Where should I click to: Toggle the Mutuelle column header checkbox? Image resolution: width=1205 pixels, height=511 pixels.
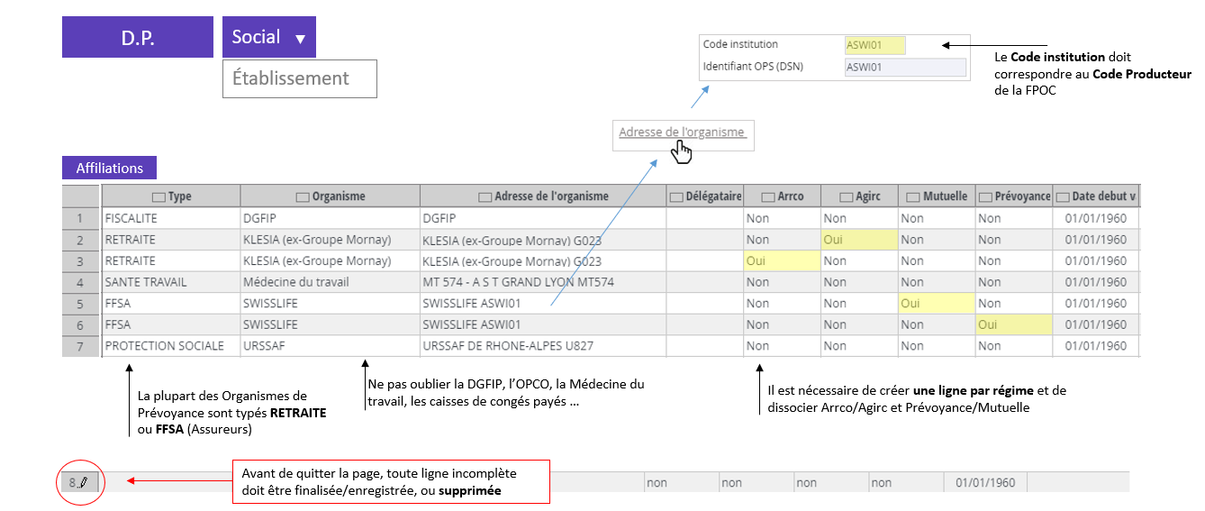[911, 196]
